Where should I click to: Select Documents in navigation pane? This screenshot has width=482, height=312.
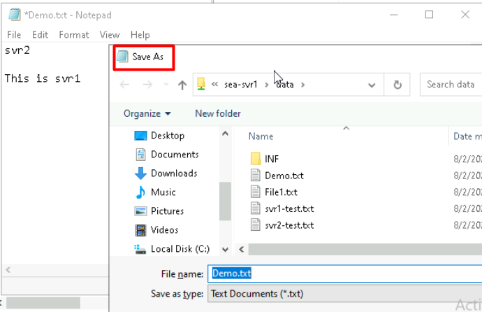[175, 155]
